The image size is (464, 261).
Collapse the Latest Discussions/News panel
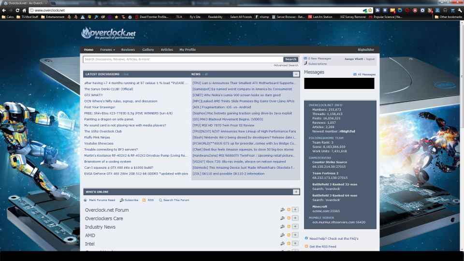point(296,74)
